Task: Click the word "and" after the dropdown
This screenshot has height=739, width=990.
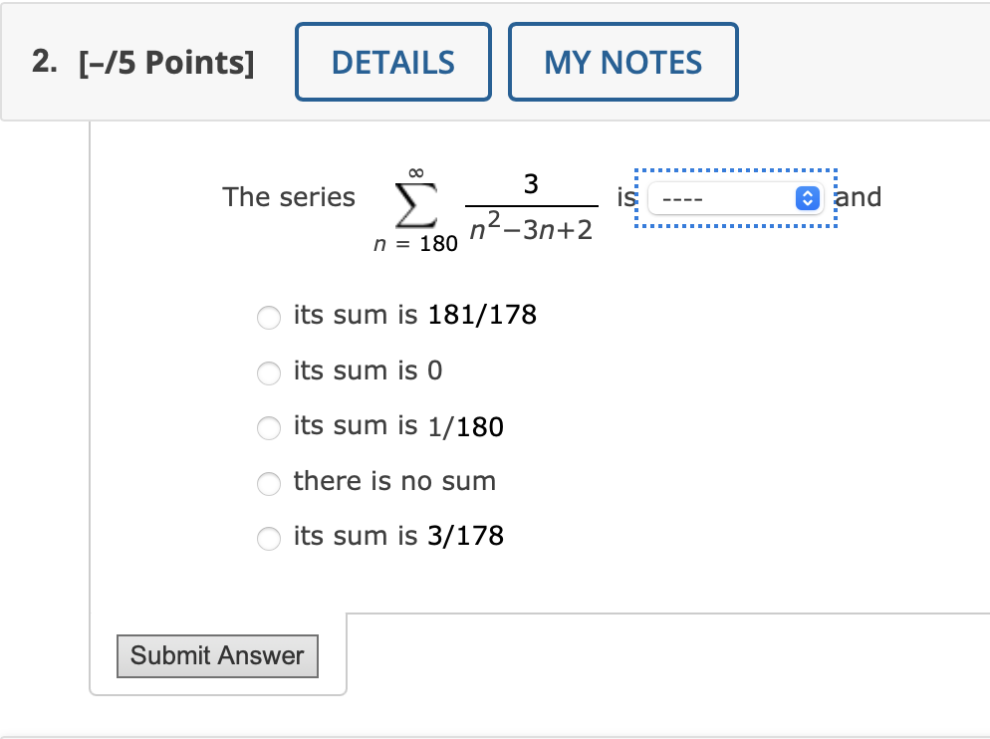Action: (x=859, y=198)
